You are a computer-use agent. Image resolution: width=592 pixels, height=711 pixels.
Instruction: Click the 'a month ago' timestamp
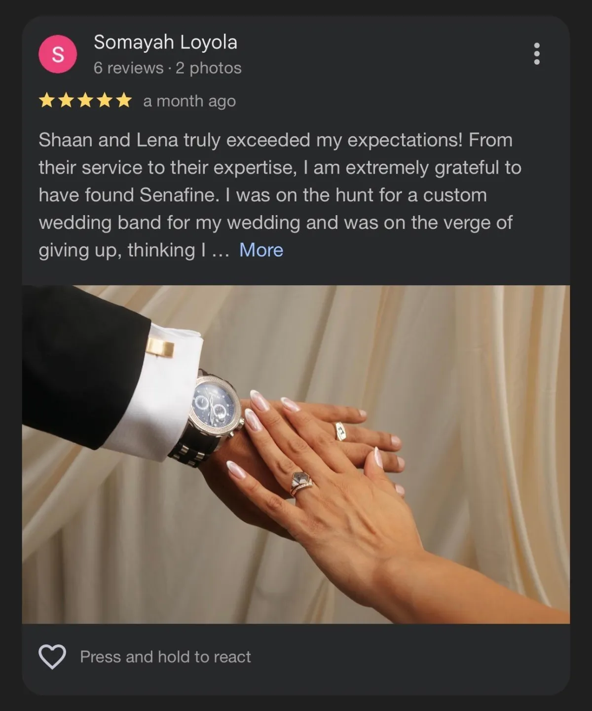189,101
